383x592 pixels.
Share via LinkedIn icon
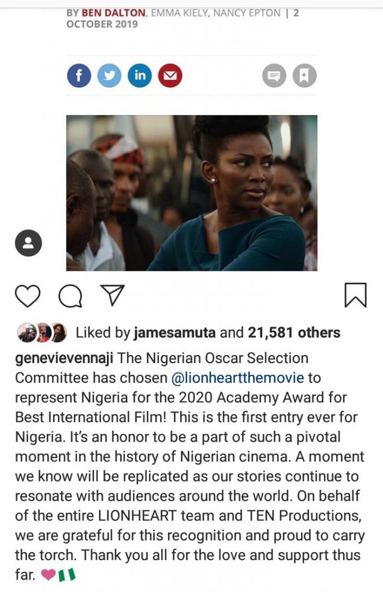point(140,76)
